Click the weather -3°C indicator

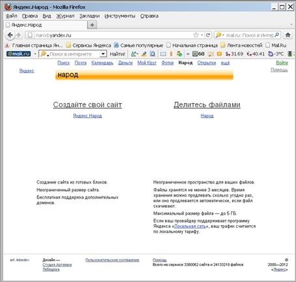click(x=276, y=54)
